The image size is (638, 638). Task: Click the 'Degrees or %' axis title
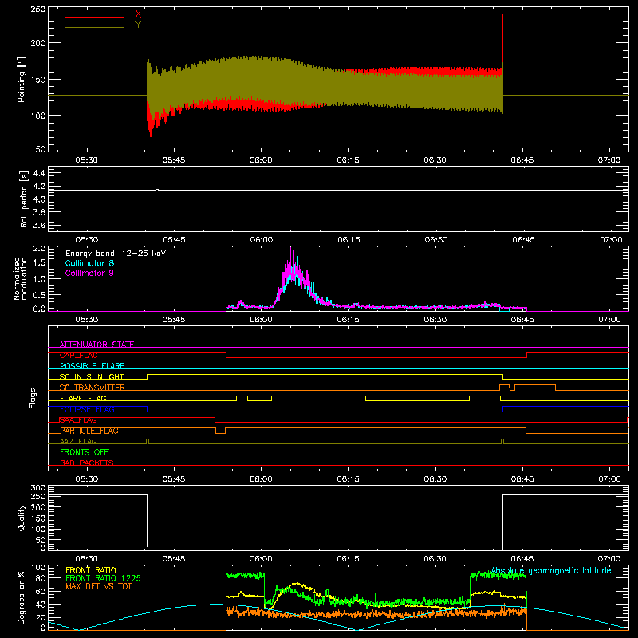tap(22, 598)
